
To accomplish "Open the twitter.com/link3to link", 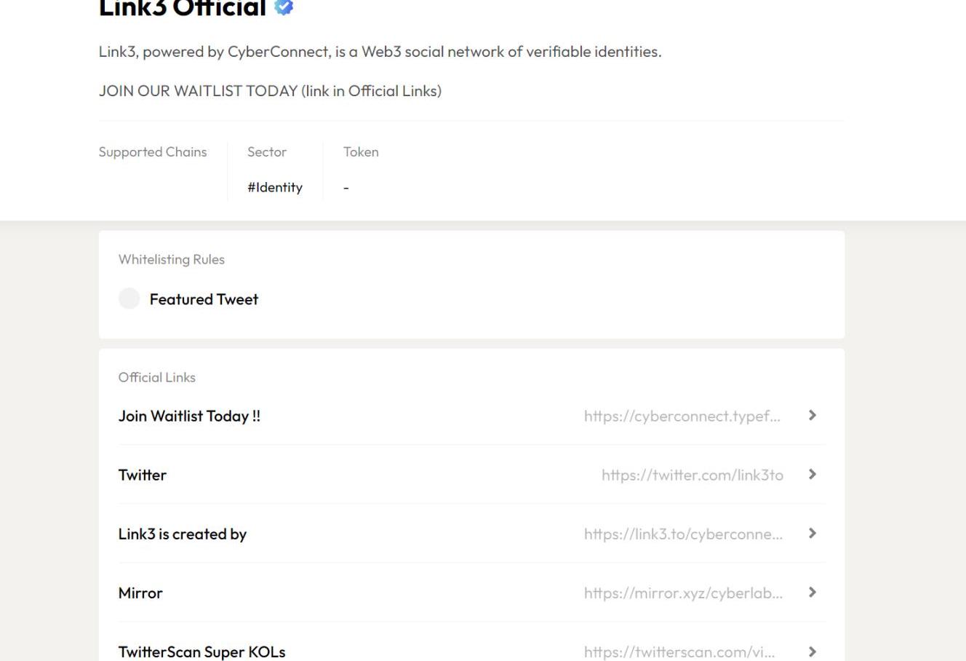I will click(692, 475).
